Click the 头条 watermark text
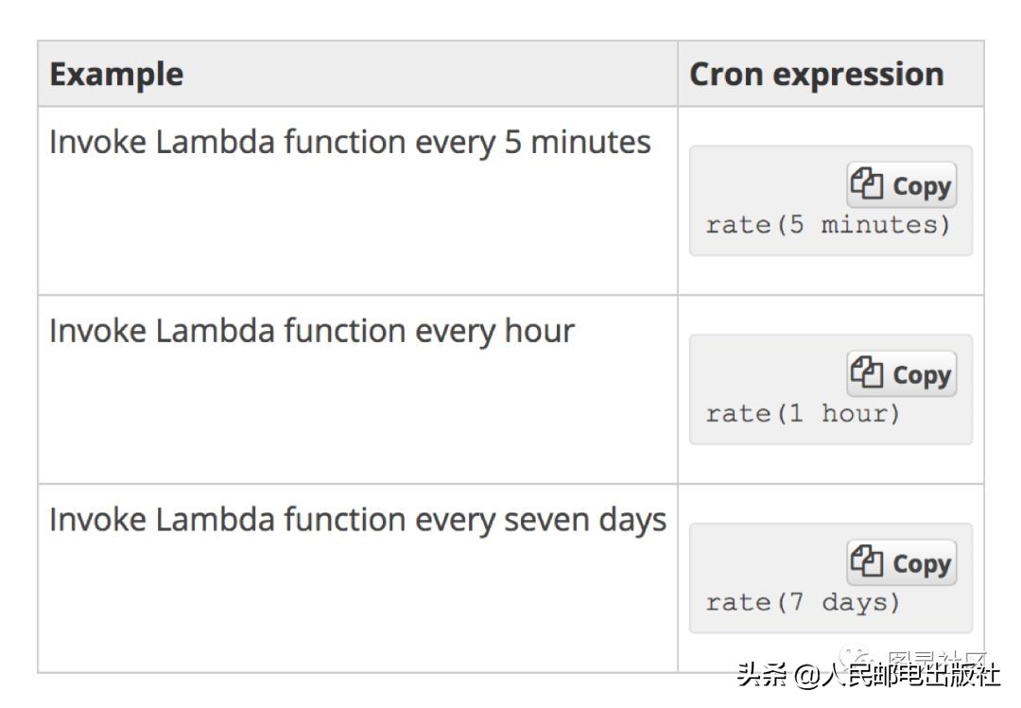 762,677
